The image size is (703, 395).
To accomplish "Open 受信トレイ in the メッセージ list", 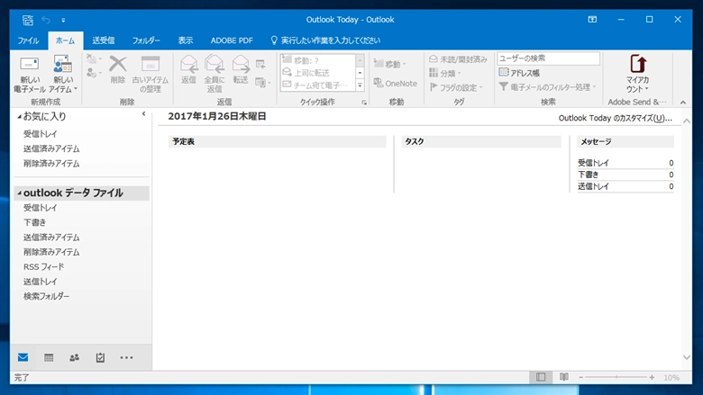I will (x=593, y=163).
